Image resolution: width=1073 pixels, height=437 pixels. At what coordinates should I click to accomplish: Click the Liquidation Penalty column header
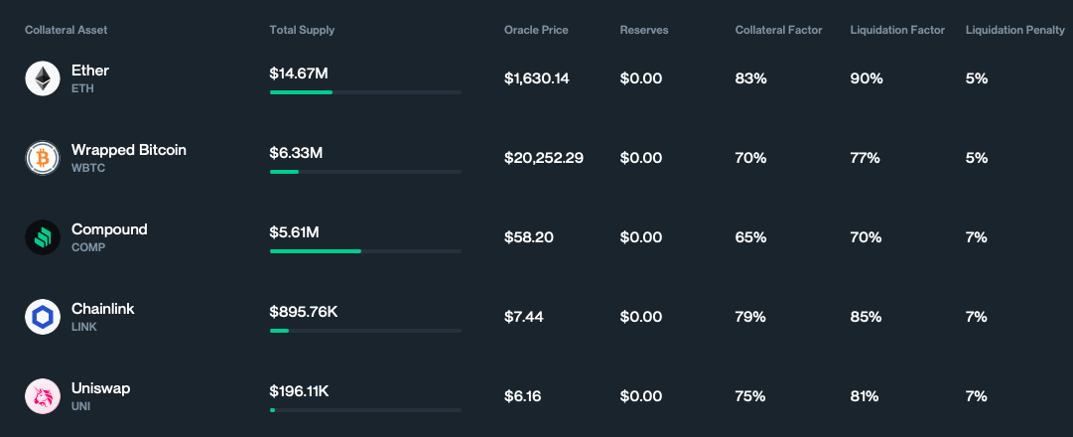click(1014, 30)
